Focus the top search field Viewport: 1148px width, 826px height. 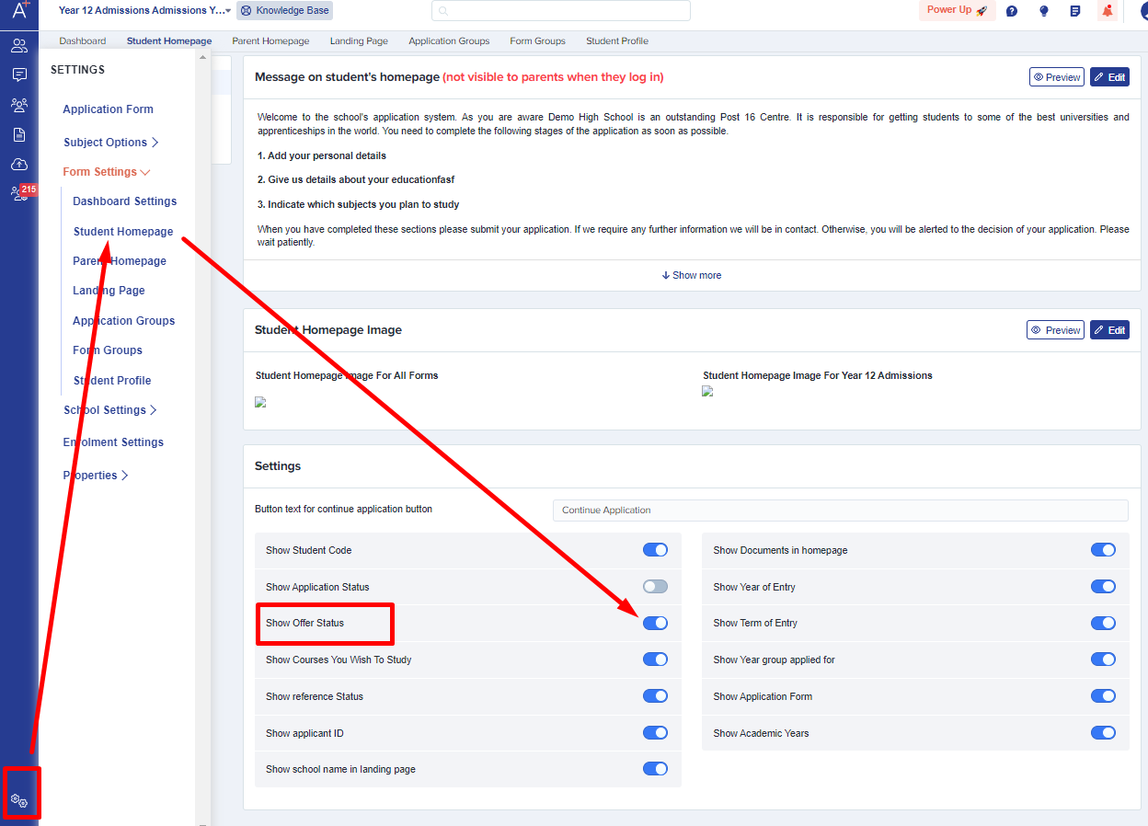coord(561,11)
